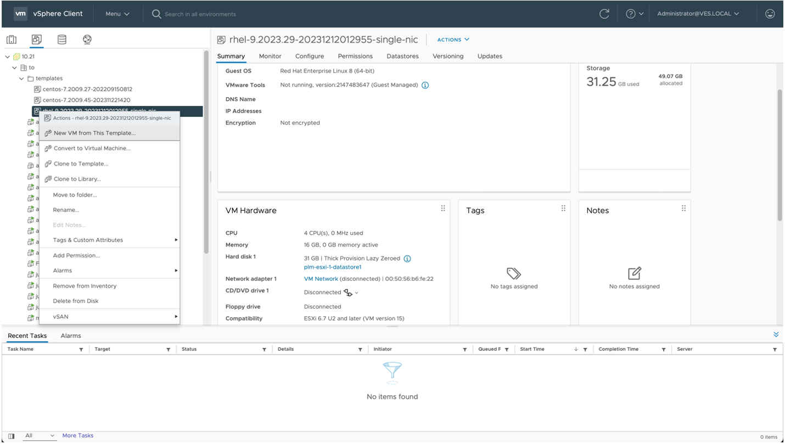Switch to the Monitor tab

point(270,56)
